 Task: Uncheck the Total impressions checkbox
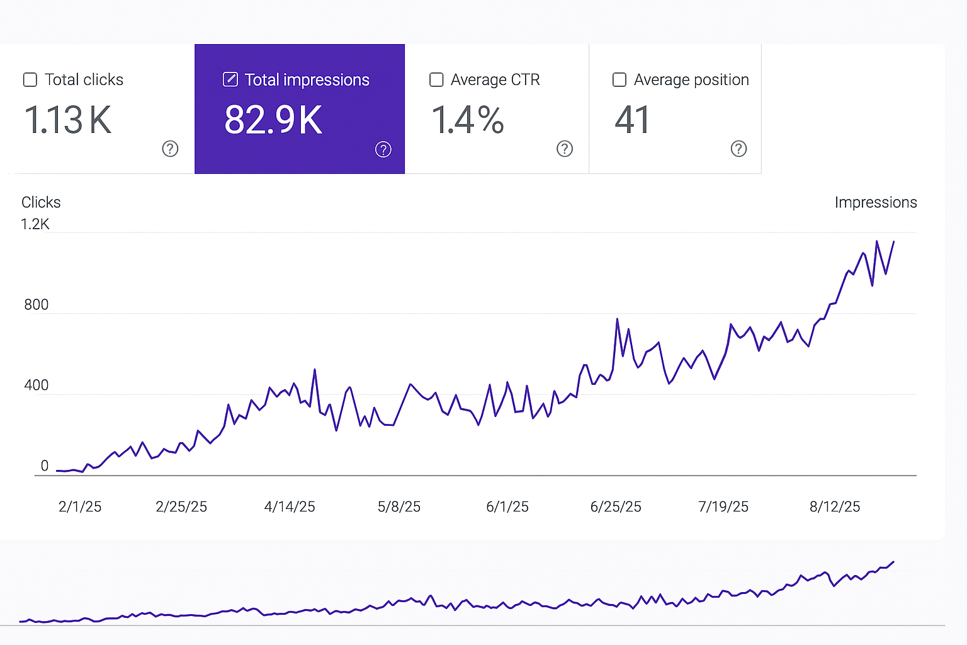[230, 79]
